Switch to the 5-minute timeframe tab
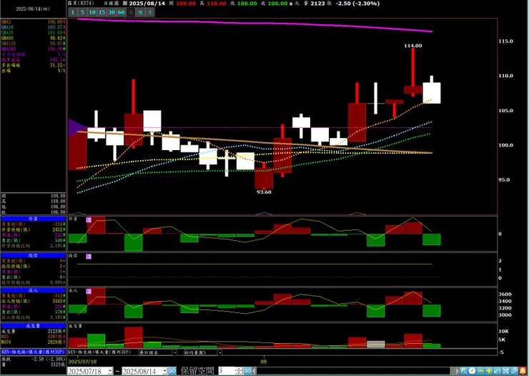Image resolution: width=529 pixels, height=376 pixels. [x=82, y=12]
